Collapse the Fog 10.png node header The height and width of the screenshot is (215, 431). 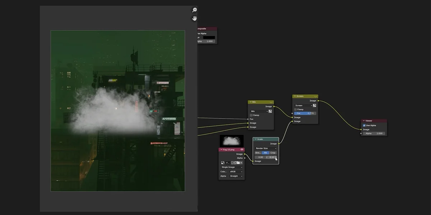pos(222,149)
